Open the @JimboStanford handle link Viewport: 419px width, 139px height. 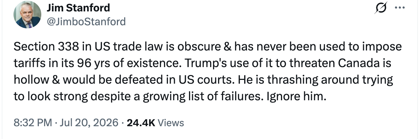point(86,21)
